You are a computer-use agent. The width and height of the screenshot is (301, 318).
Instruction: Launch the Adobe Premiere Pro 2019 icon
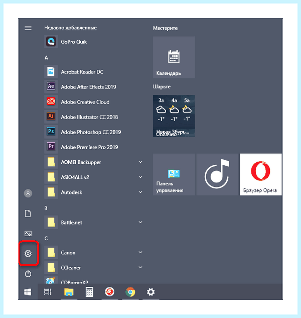[51, 147]
